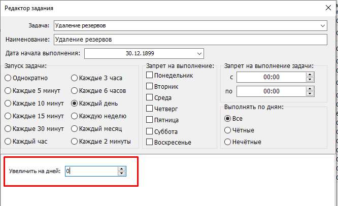Screen dimensions: 338x206
Task: Toggle the Пятница checkbox
Action: coord(150,120)
